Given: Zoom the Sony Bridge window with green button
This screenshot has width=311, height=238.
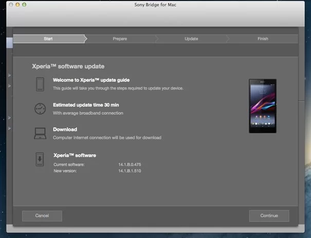Looking at the screenshot, I should point(24,5).
